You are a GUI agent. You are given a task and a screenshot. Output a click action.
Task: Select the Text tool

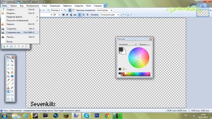click(x=8, y=91)
